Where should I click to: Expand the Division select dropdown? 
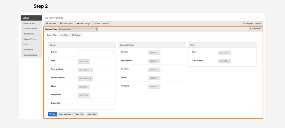click(154, 53)
